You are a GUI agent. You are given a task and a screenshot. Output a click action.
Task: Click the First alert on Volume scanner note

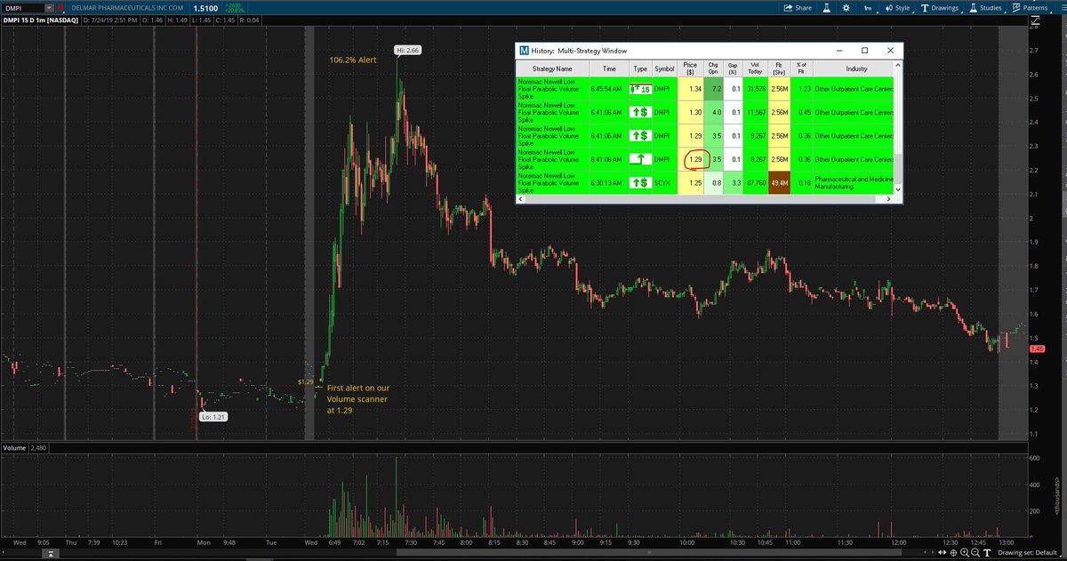pos(357,399)
